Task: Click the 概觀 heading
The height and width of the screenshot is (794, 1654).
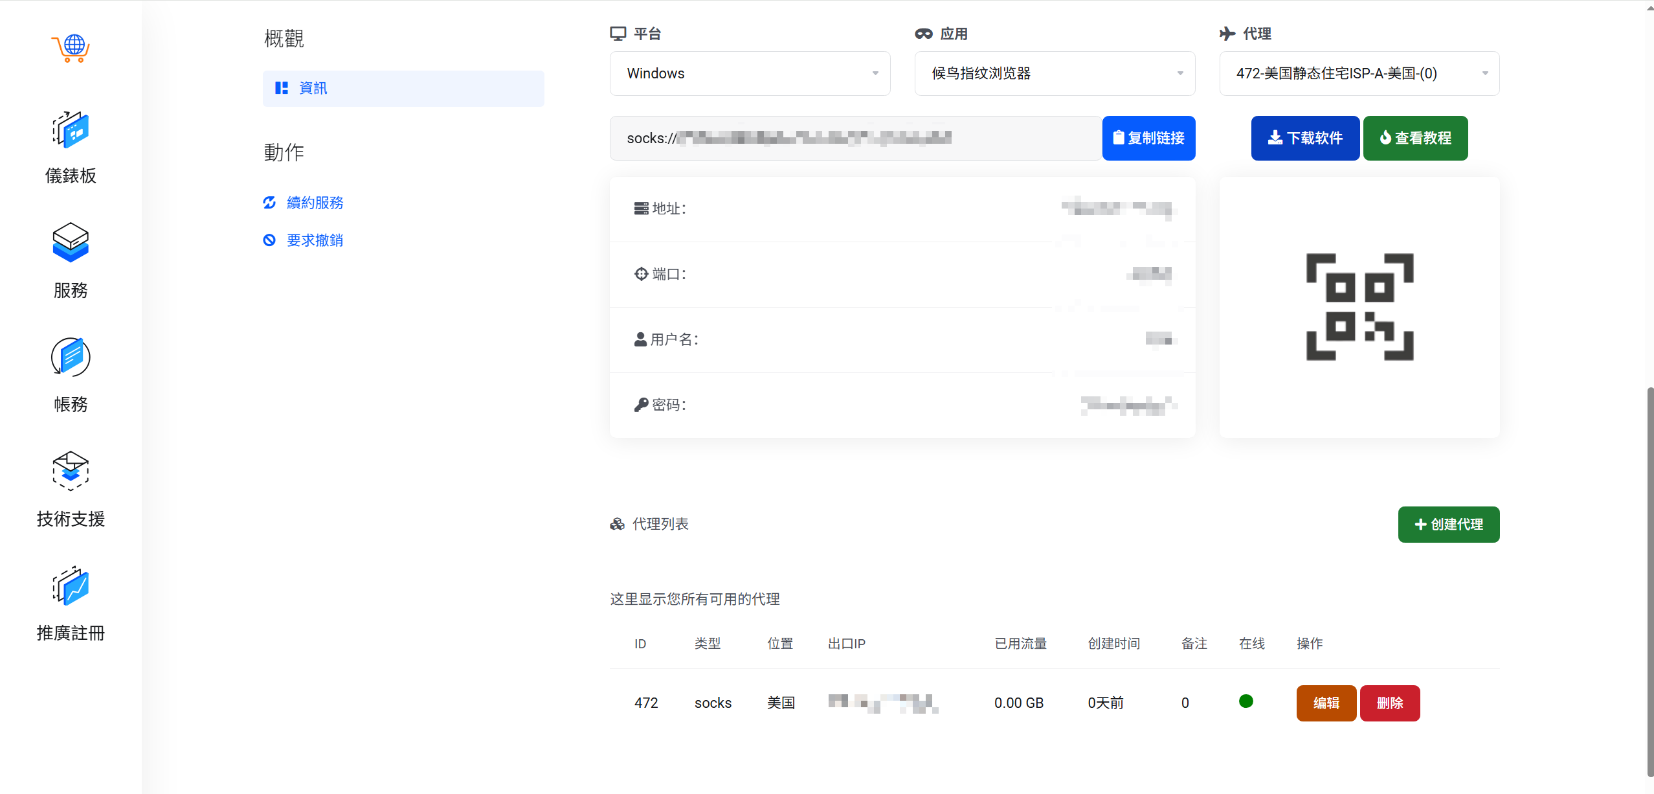Action: tap(284, 39)
